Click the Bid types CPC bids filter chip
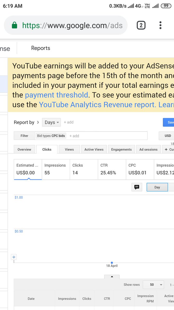Viewport: 174px width, 310px height. (51, 136)
